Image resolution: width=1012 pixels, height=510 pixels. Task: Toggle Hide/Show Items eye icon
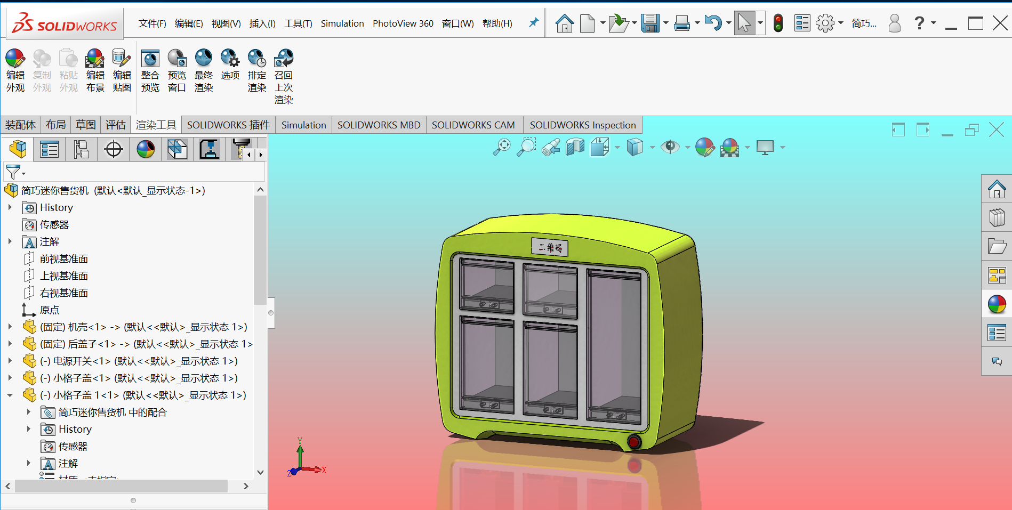[x=670, y=147]
